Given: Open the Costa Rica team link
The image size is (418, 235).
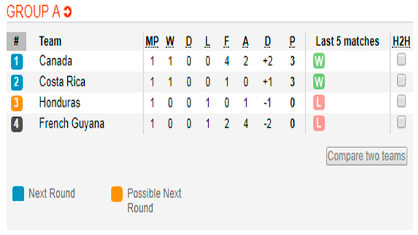Looking at the screenshot, I should click(x=62, y=82).
